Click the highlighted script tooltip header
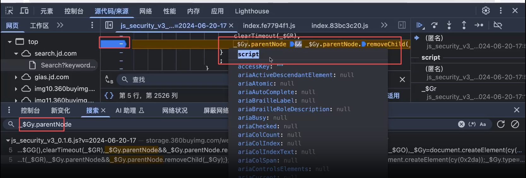526x178 pixels. [248, 54]
